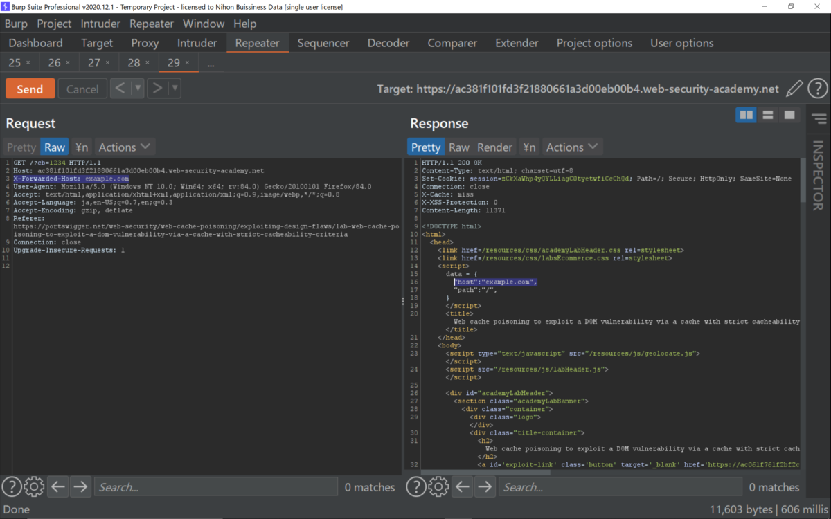Image resolution: width=831 pixels, height=519 pixels.
Task: Close Repeater tab 27
Action: tap(107, 63)
